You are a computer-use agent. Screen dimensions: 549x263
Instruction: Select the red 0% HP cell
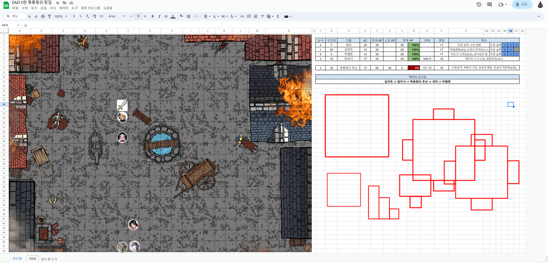coord(414,68)
